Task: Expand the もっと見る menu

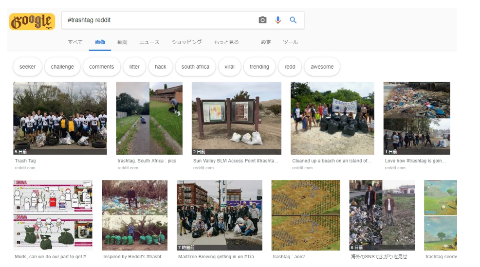Action: (x=226, y=42)
